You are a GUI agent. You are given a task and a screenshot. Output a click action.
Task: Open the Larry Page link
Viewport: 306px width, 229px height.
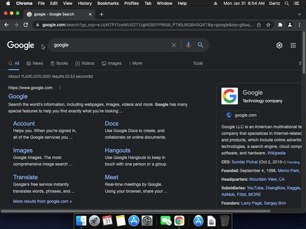click(x=251, y=203)
